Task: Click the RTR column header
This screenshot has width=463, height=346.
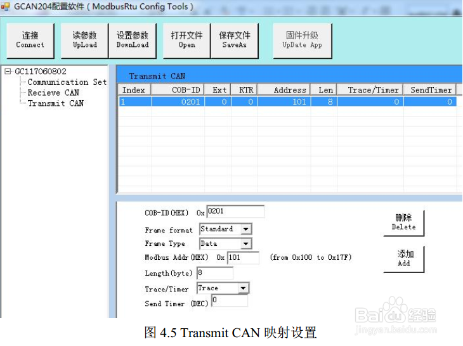Action: pos(244,90)
